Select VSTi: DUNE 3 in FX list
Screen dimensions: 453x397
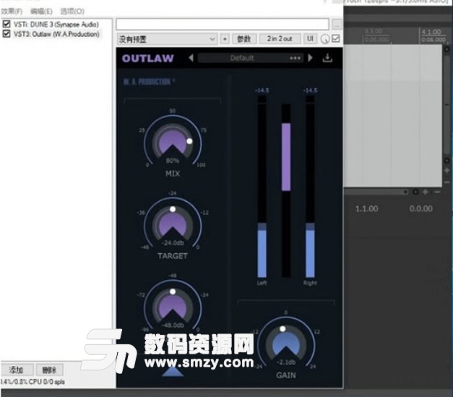(56, 25)
